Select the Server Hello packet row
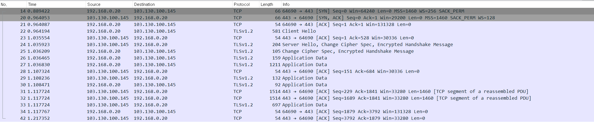 [297, 45]
